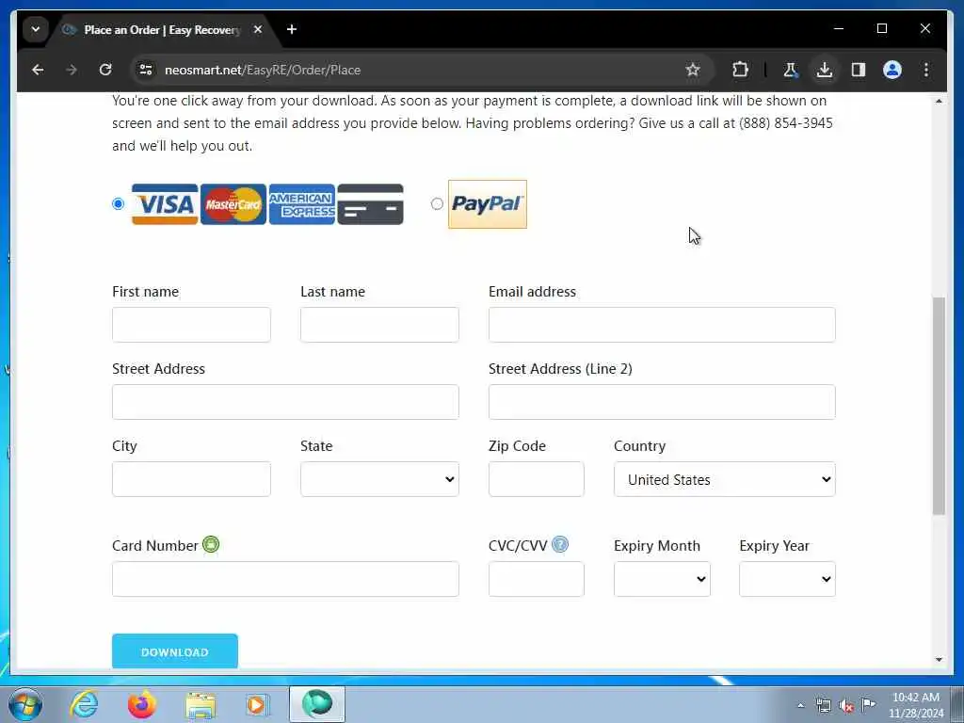
Task: Reload the page with the refresh icon
Action: pyautogui.click(x=105, y=70)
